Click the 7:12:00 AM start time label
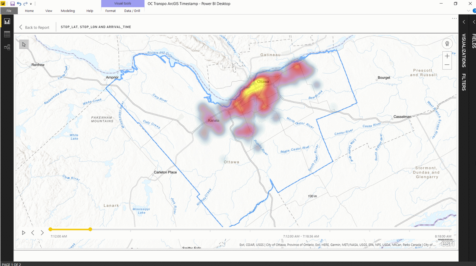The height and width of the screenshot is (266, 476). (59, 236)
